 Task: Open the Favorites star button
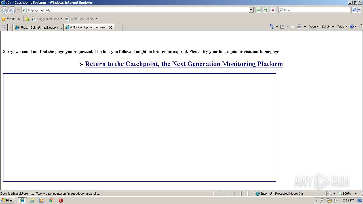coord(11,19)
